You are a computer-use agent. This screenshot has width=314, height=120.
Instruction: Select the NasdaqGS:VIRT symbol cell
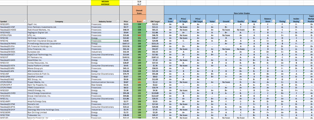coord(14,49)
